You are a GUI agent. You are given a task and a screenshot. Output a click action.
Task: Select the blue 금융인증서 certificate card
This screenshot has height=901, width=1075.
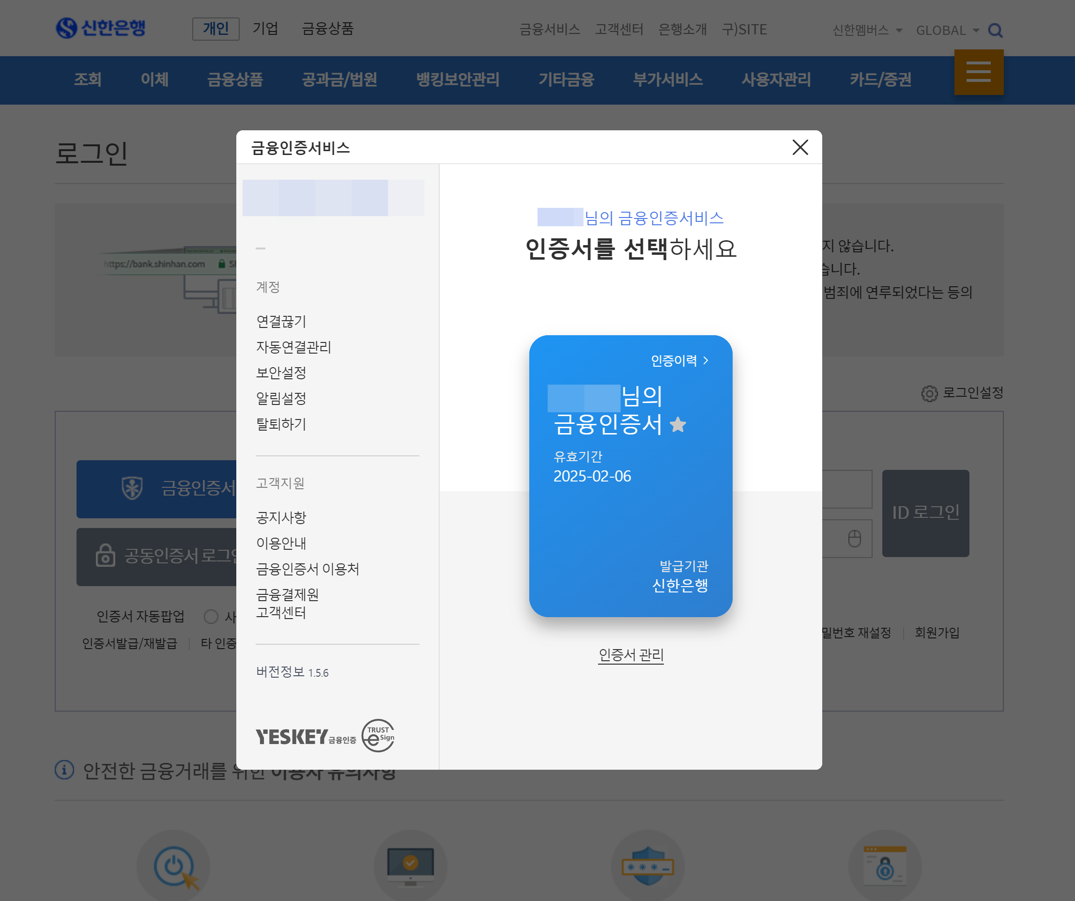point(630,512)
